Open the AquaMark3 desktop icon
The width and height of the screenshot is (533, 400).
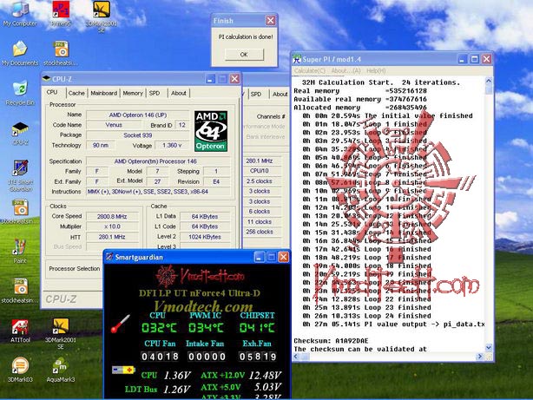[x=61, y=370]
